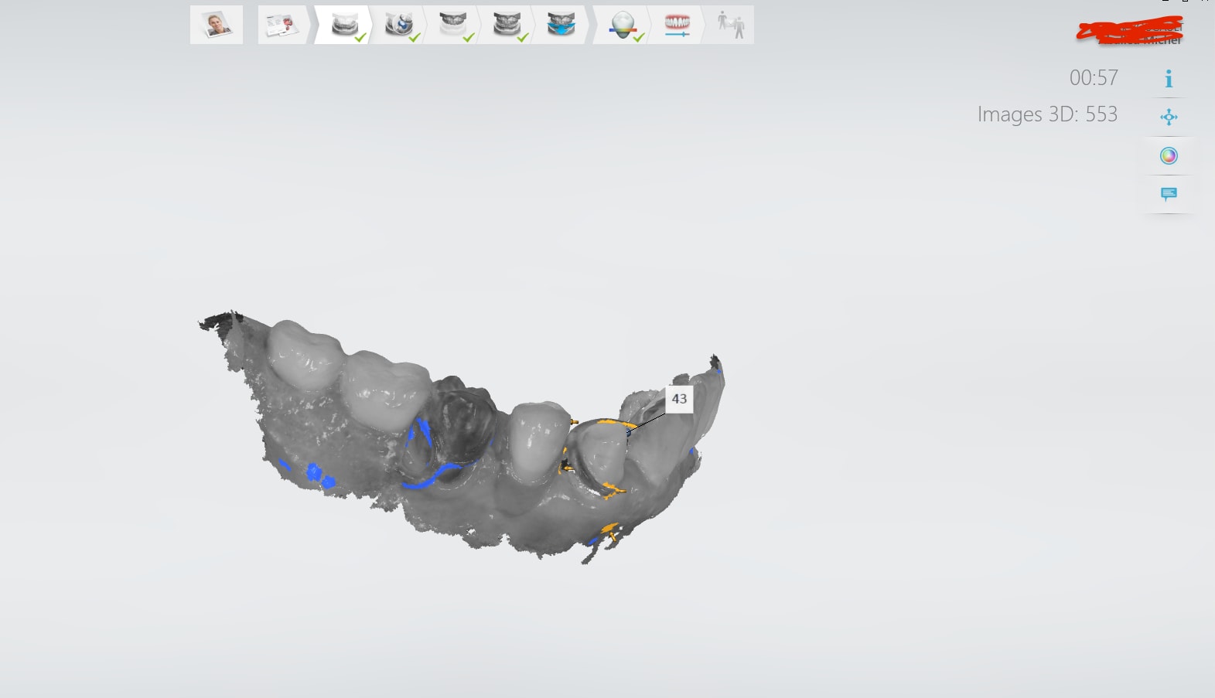Image resolution: width=1215 pixels, height=698 pixels.
Task: Select the active lower jaw scan step
Action: [x=344, y=25]
